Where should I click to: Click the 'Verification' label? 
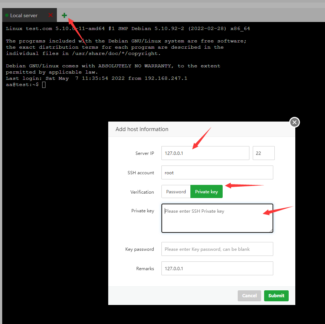coord(142,192)
